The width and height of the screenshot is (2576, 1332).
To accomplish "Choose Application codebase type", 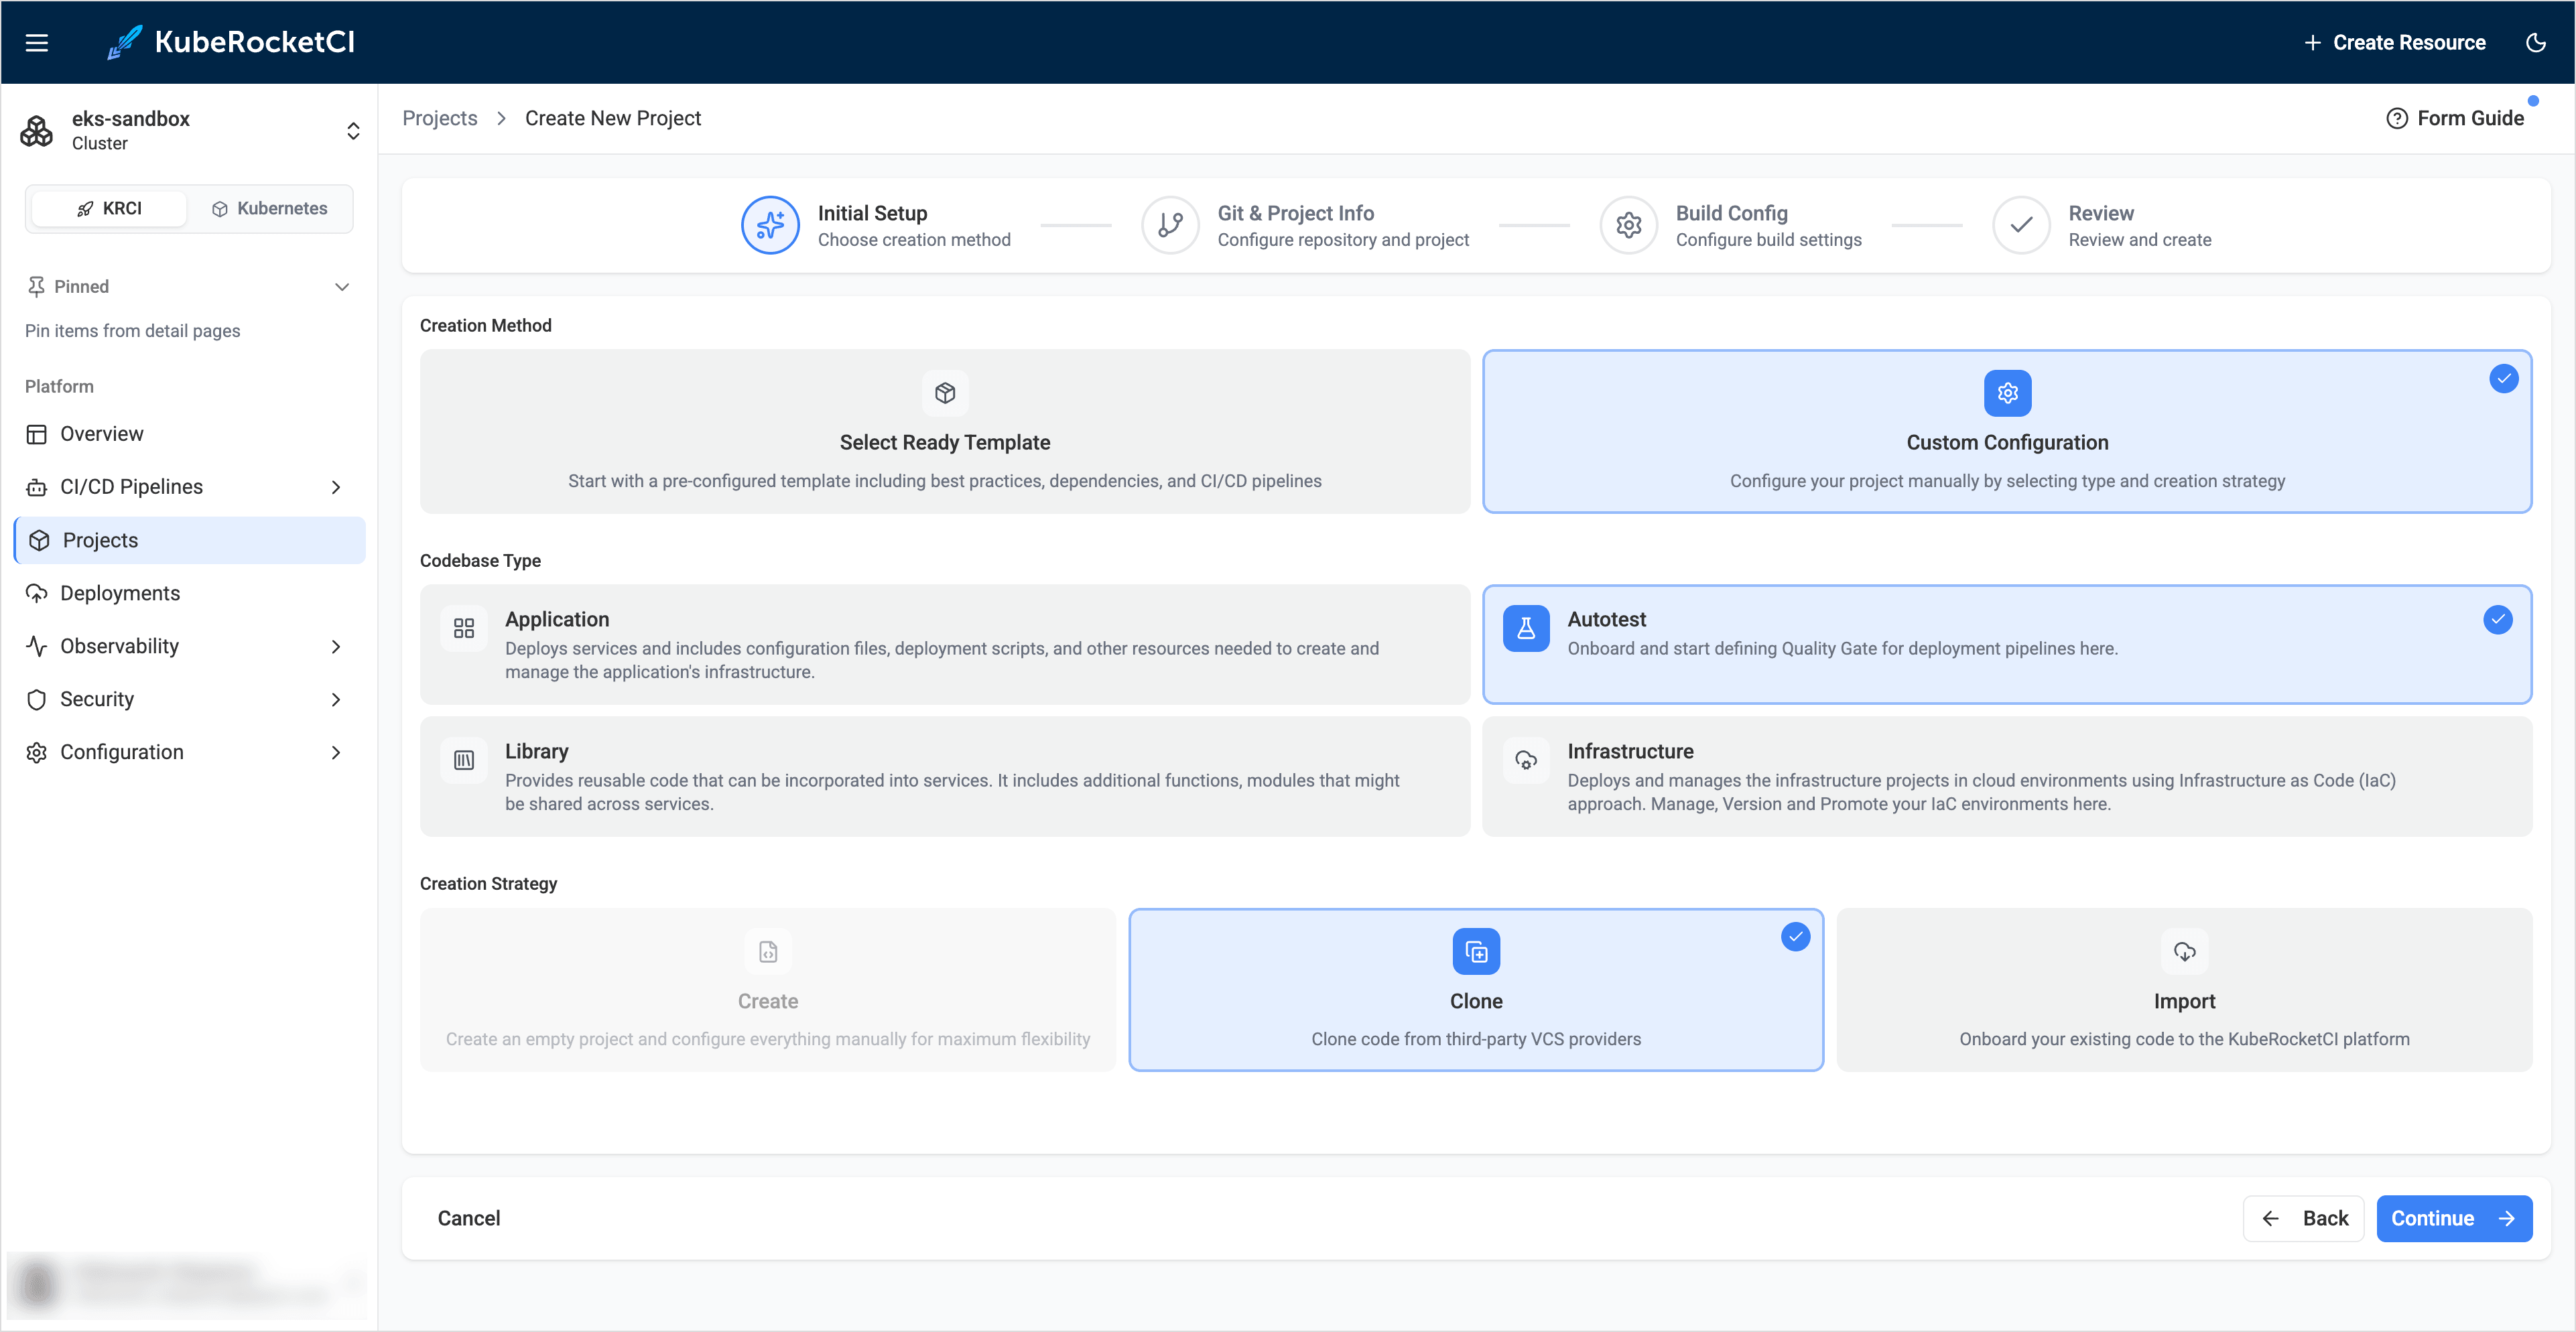I will pyautogui.click(x=945, y=644).
